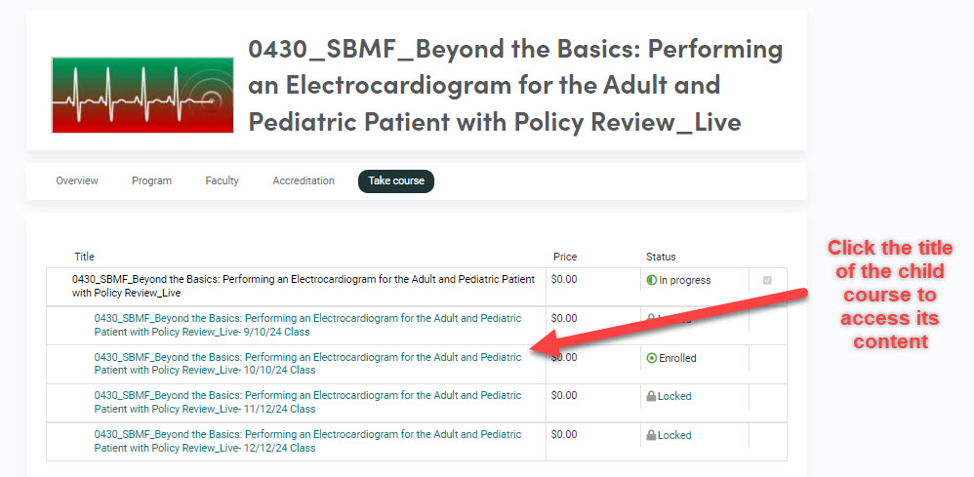
Task: Open the 12/12/24 Class course link
Action: tap(307, 441)
